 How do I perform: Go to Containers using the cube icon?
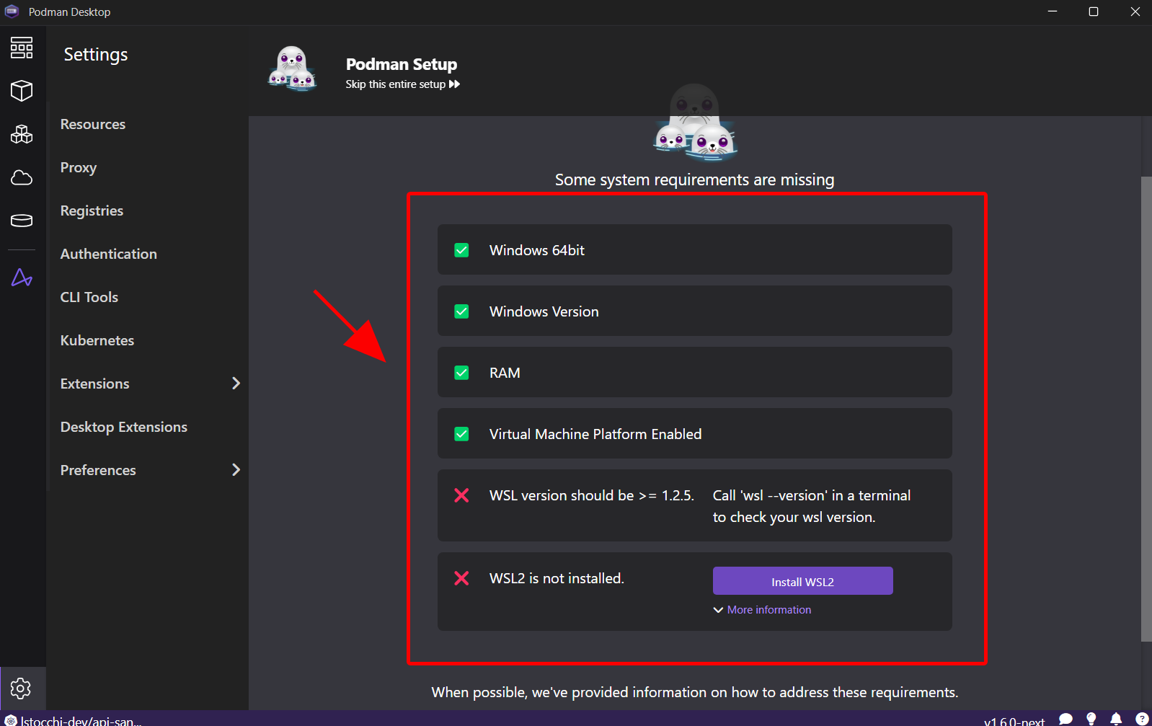(x=22, y=91)
